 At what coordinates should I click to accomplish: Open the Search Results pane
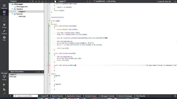pyautogui.click(x=56, y=96)
